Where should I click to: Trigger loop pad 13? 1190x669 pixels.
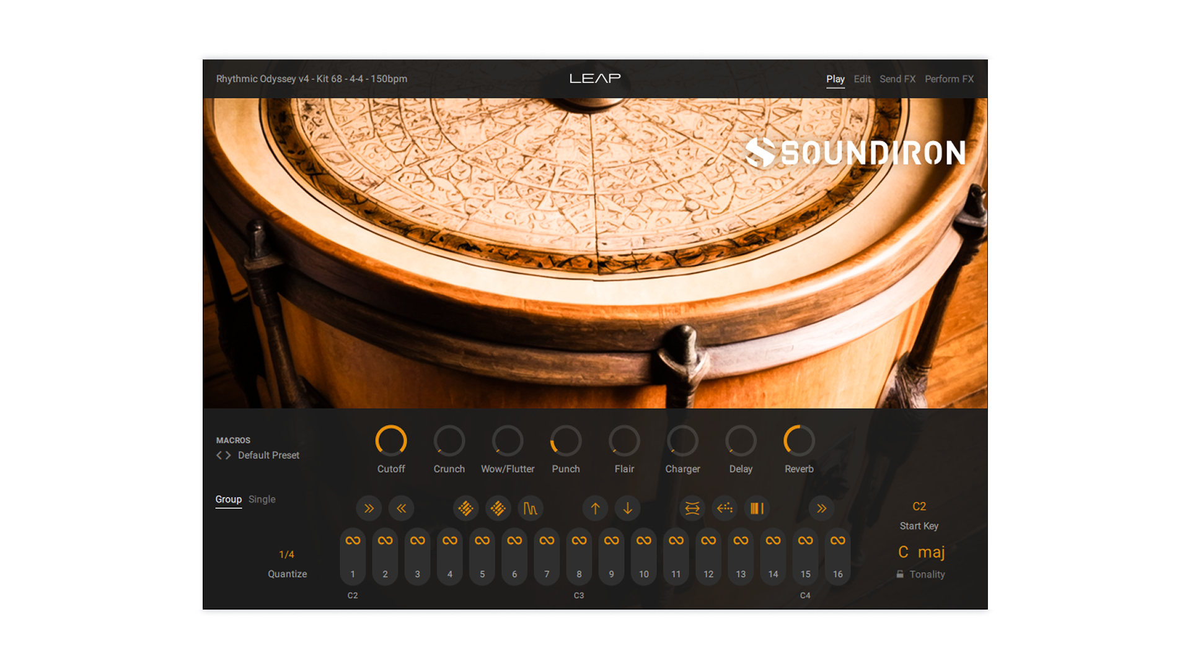click(x=741, y=557)
